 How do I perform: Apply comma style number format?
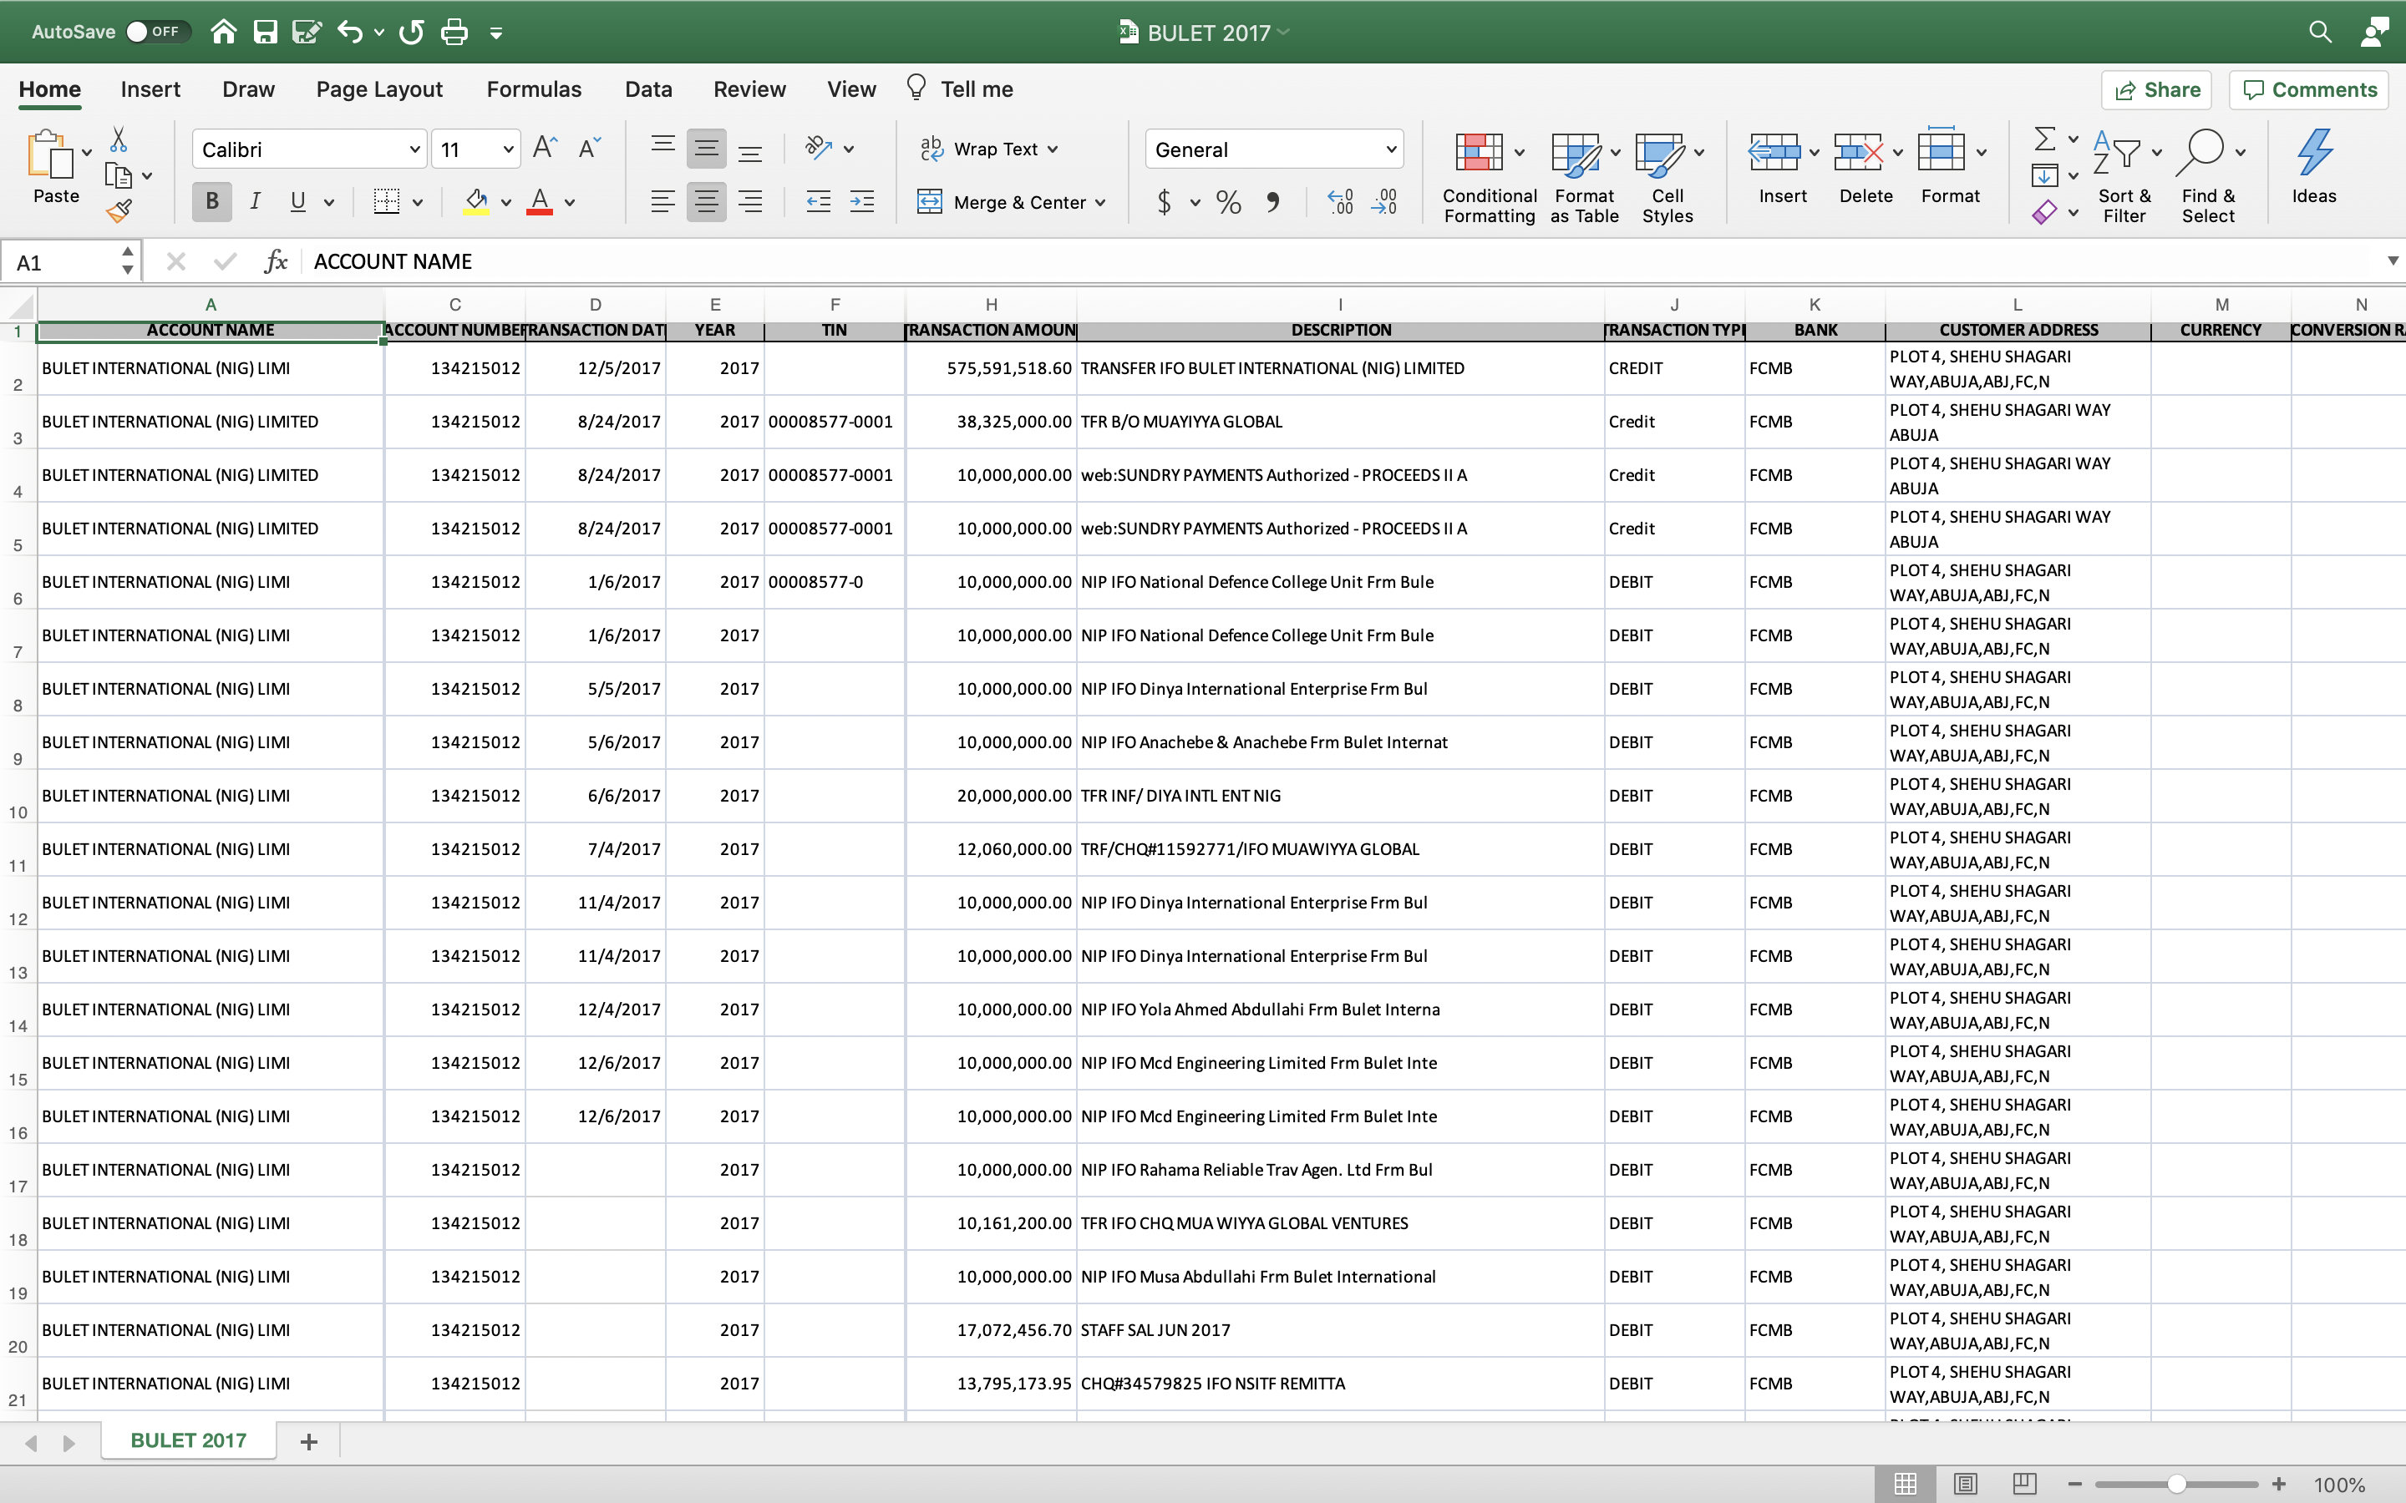(1272, 203)
